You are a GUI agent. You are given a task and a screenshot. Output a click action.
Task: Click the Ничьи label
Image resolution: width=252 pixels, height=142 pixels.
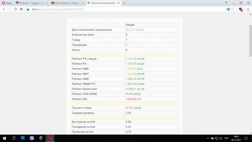point(76,50)
